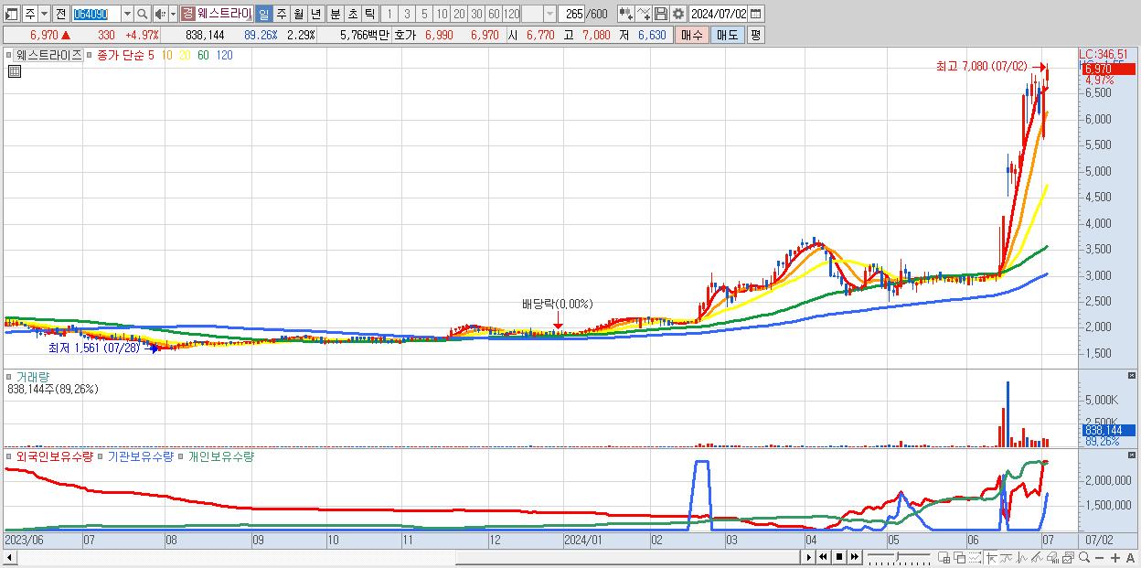Click the overlapping windows icon in bottom bar
This screenshot has height=568, width=1141.
pos(960,557)
